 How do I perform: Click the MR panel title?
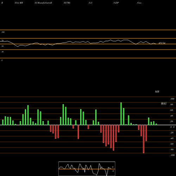(157, 92)
